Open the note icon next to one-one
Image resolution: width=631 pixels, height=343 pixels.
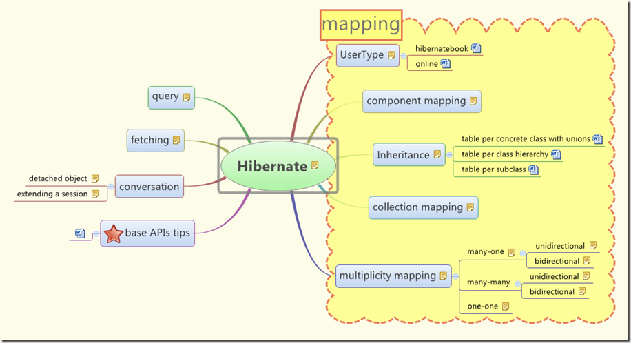tap(506, 306)
